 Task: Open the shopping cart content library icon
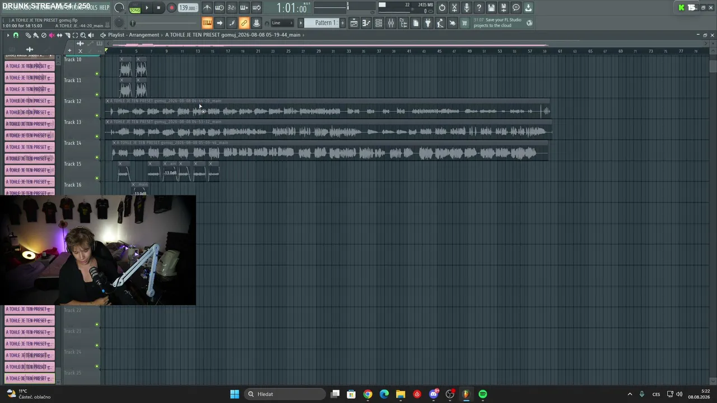coord(464,23)
